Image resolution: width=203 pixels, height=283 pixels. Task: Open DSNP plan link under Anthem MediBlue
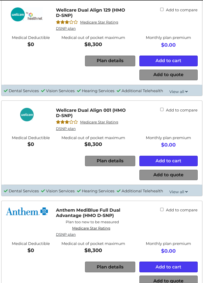click(x=66, y=235)
